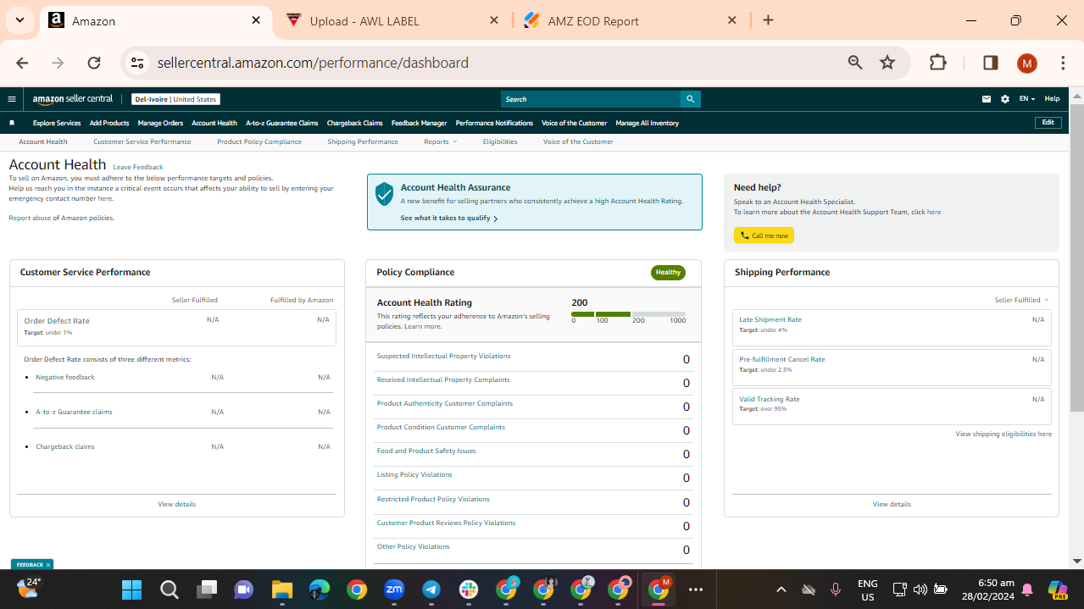Open the Windows Start menu
This screenshot has width=1084, height=609.
[132, 590]
